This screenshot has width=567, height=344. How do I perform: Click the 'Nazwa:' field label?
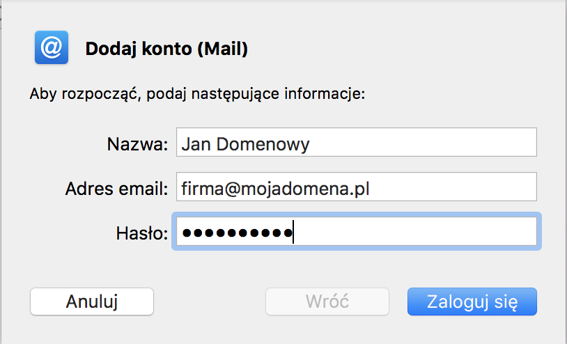pyautogui.click(x=137, y=144)
